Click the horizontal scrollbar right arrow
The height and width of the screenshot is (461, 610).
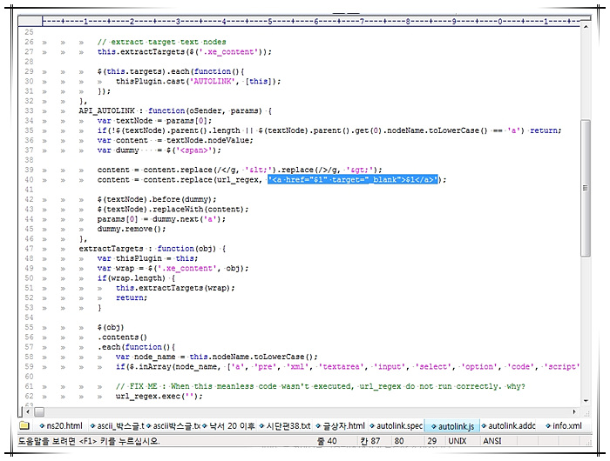coord(574,411)
